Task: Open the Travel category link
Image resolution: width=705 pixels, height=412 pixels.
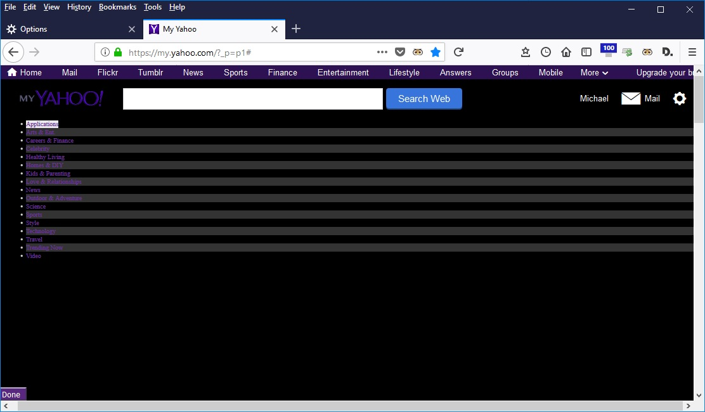Action: click(x=34, y=240)
